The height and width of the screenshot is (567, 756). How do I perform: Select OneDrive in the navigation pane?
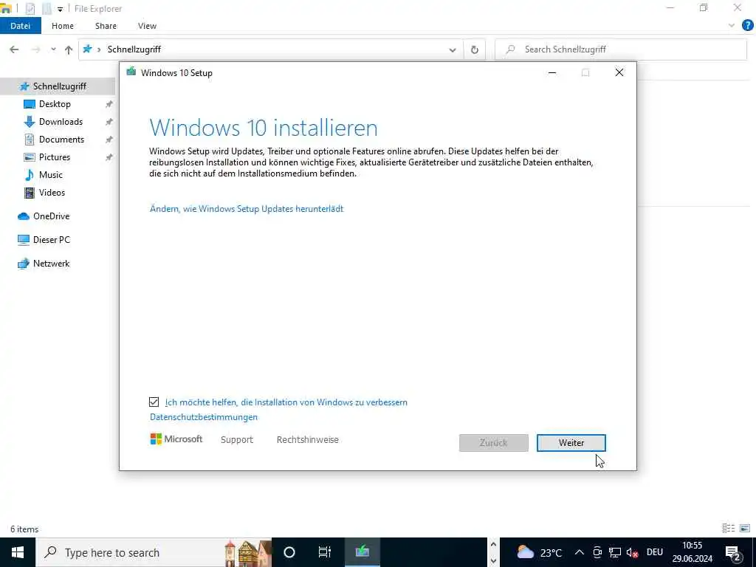(x=51, y=216)
